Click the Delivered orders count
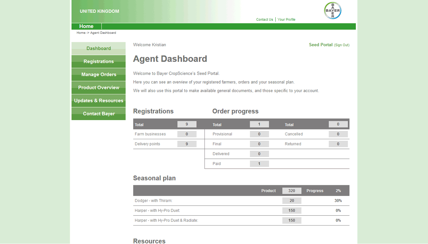The image size is (428, 244). pos(259,154)
